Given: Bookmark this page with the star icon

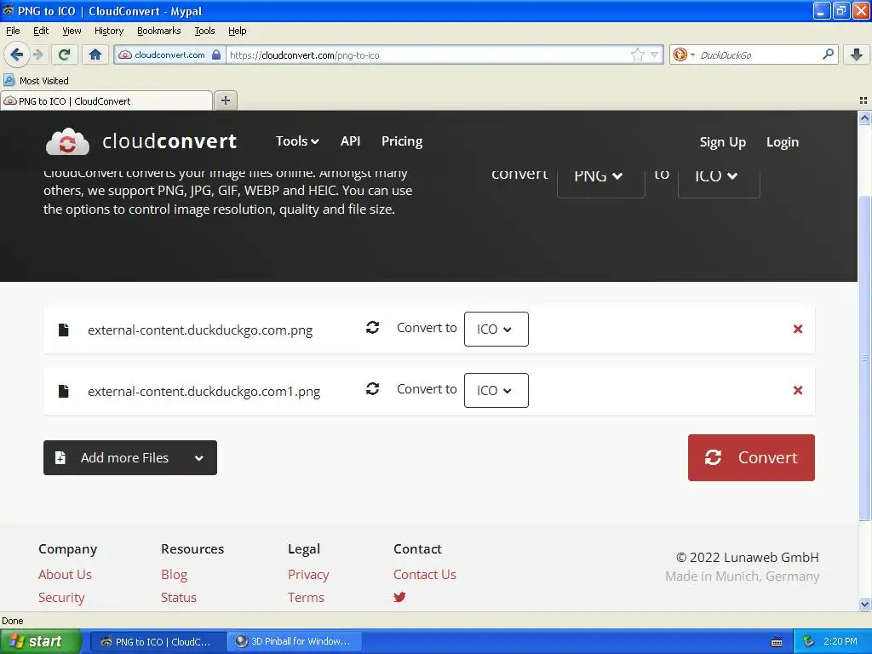Looking at the screenshot, I should [637, 54].
